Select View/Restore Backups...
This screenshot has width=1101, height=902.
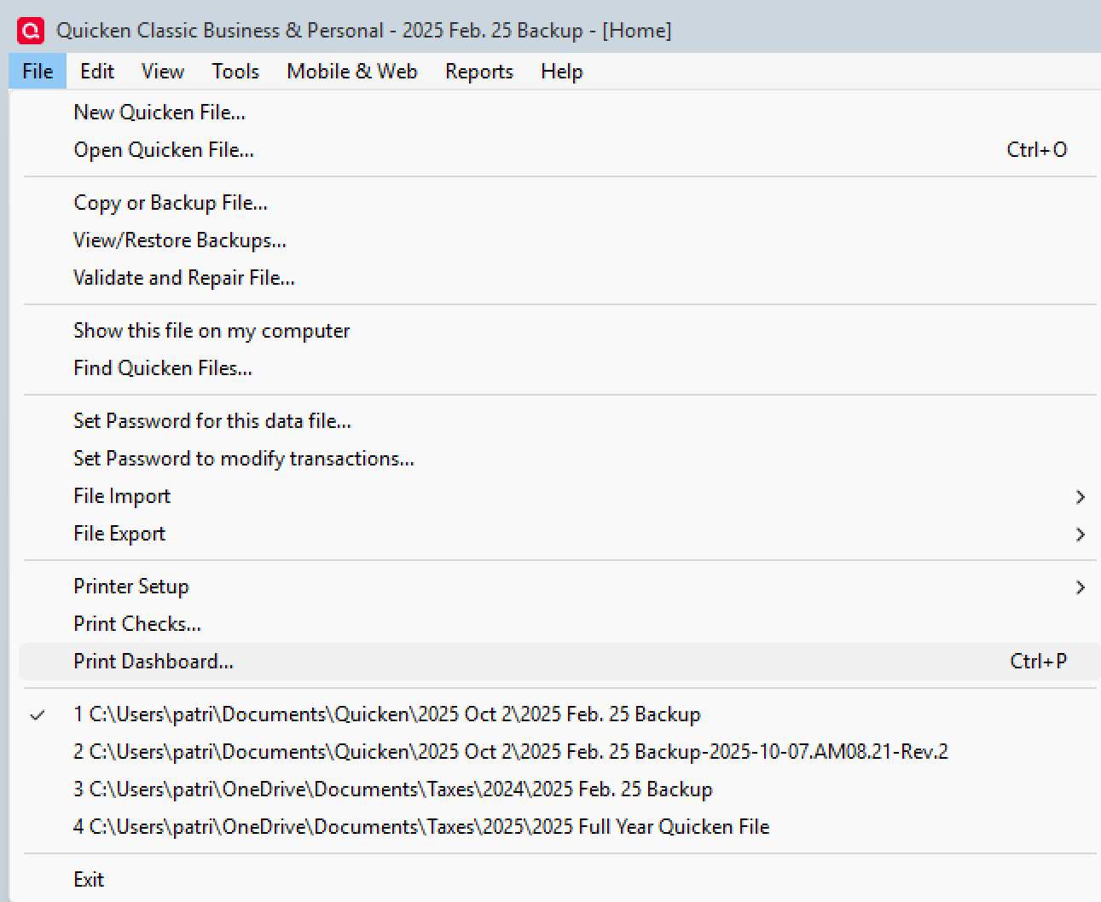click(559, 240)
